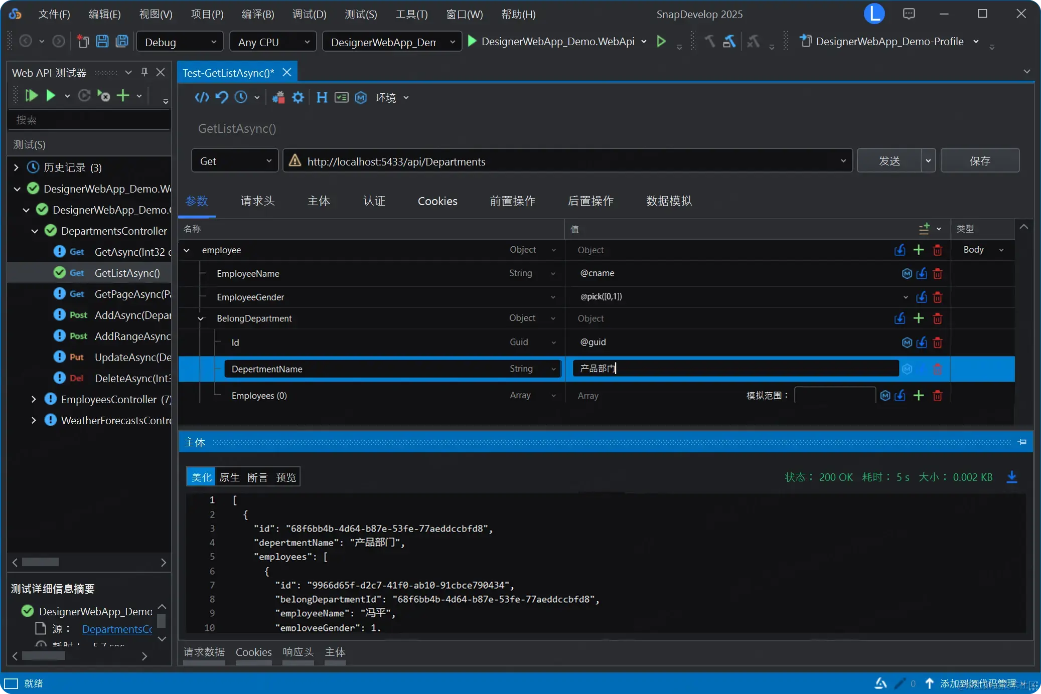Image resolution: width=1041 pixels, height=694 pixels.
Task: Open the 请求头 request headers tab
Action: (257, 201)
